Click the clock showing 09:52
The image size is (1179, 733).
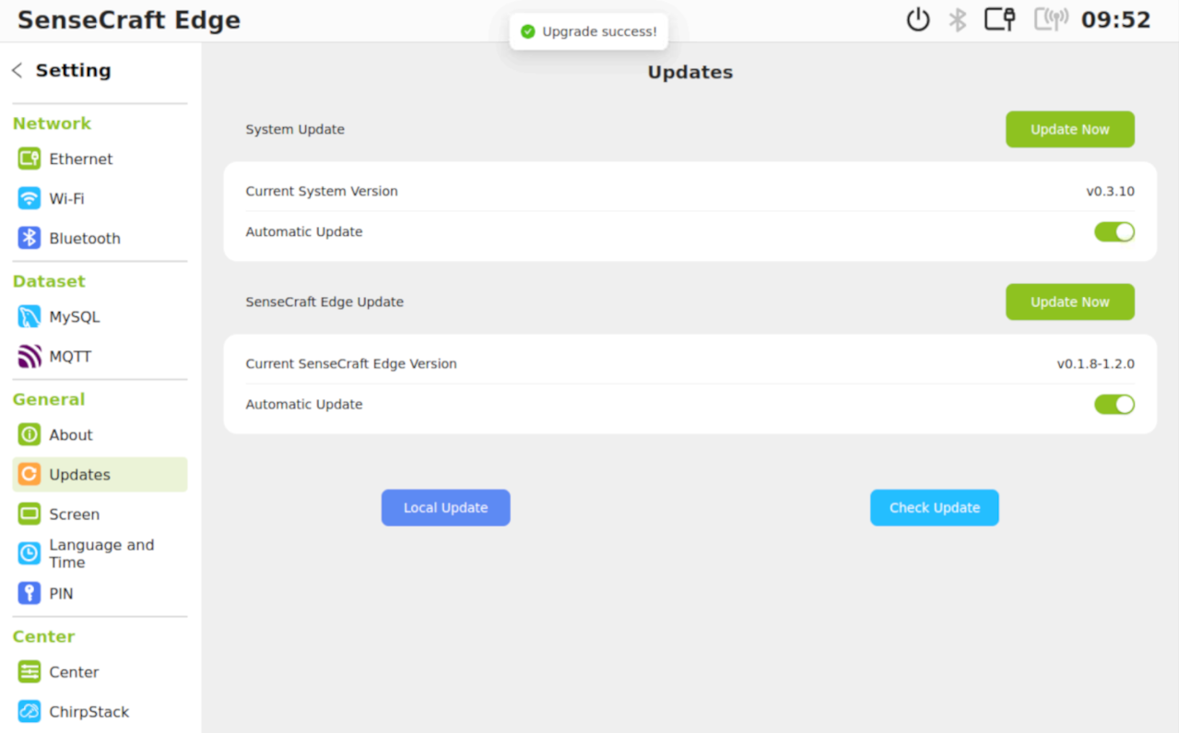1115,19
